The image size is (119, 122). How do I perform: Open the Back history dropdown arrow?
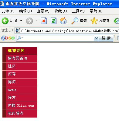[21, 21]
